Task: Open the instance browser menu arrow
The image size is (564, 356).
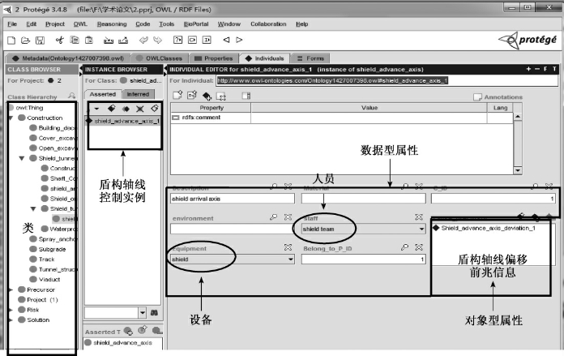Action: click(x=96, y=109)
